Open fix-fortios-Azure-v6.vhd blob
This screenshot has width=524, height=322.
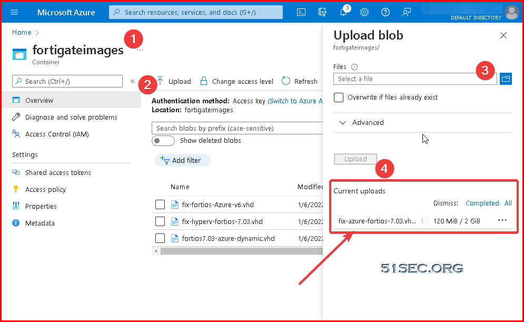point(218,204)
